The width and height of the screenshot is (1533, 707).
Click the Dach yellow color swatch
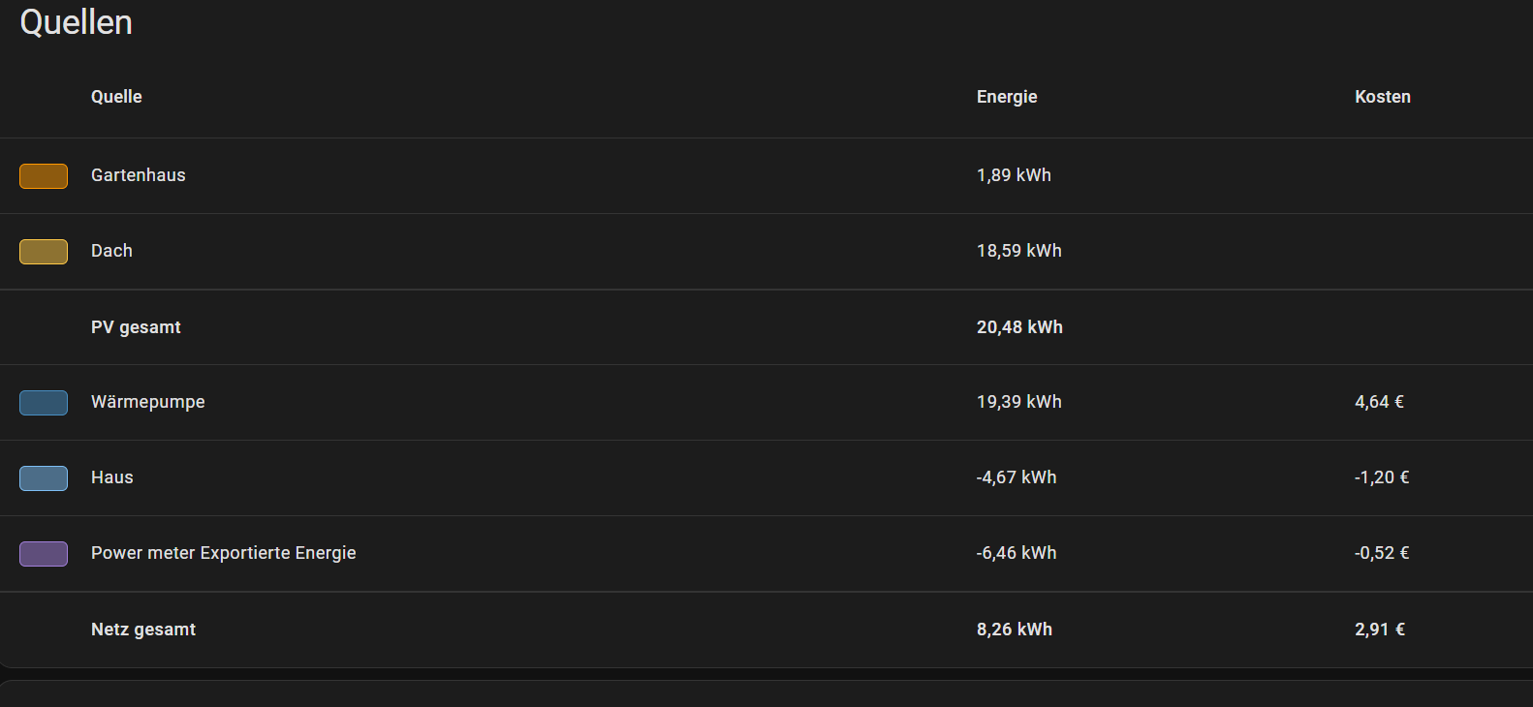click(44, 252)
